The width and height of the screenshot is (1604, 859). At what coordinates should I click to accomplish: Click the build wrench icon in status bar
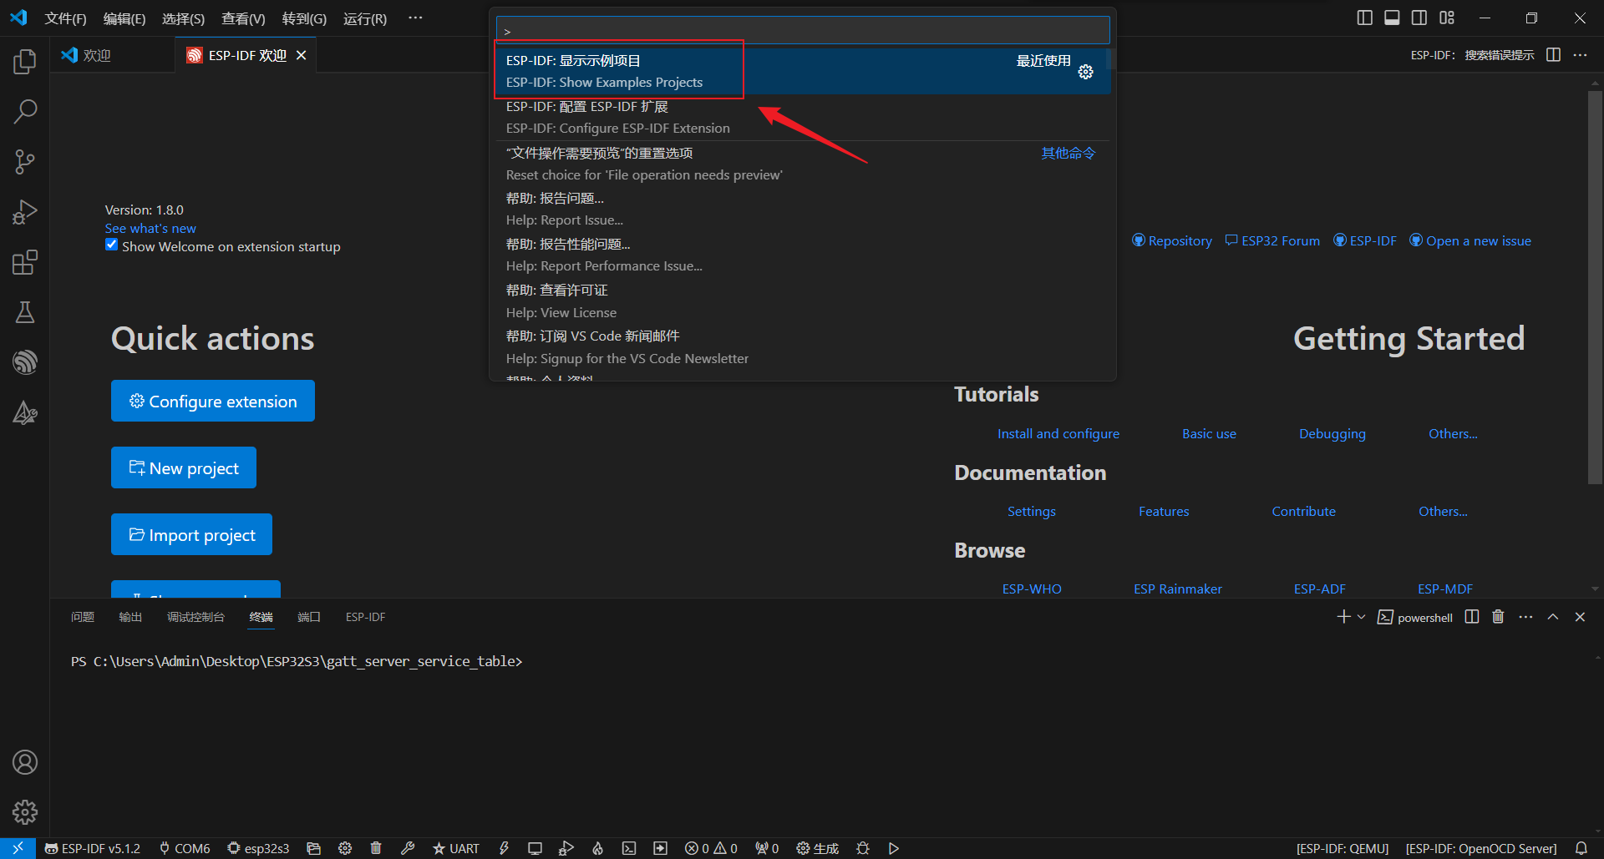point(408,848)
